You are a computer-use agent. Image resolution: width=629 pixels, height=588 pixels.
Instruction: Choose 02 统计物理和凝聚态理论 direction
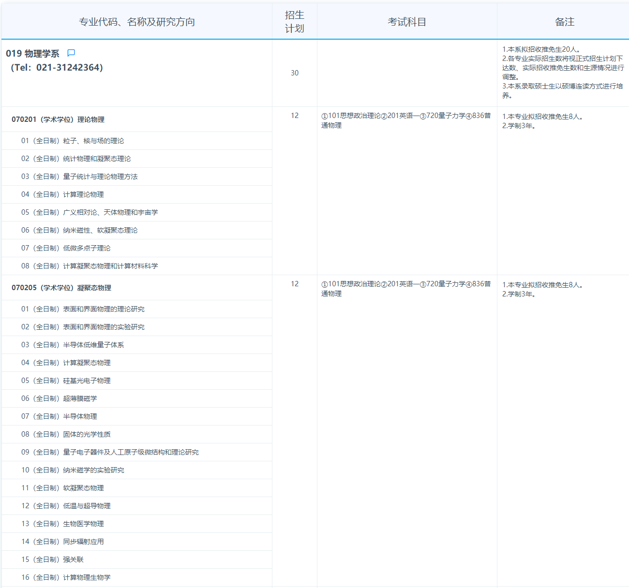76,159
